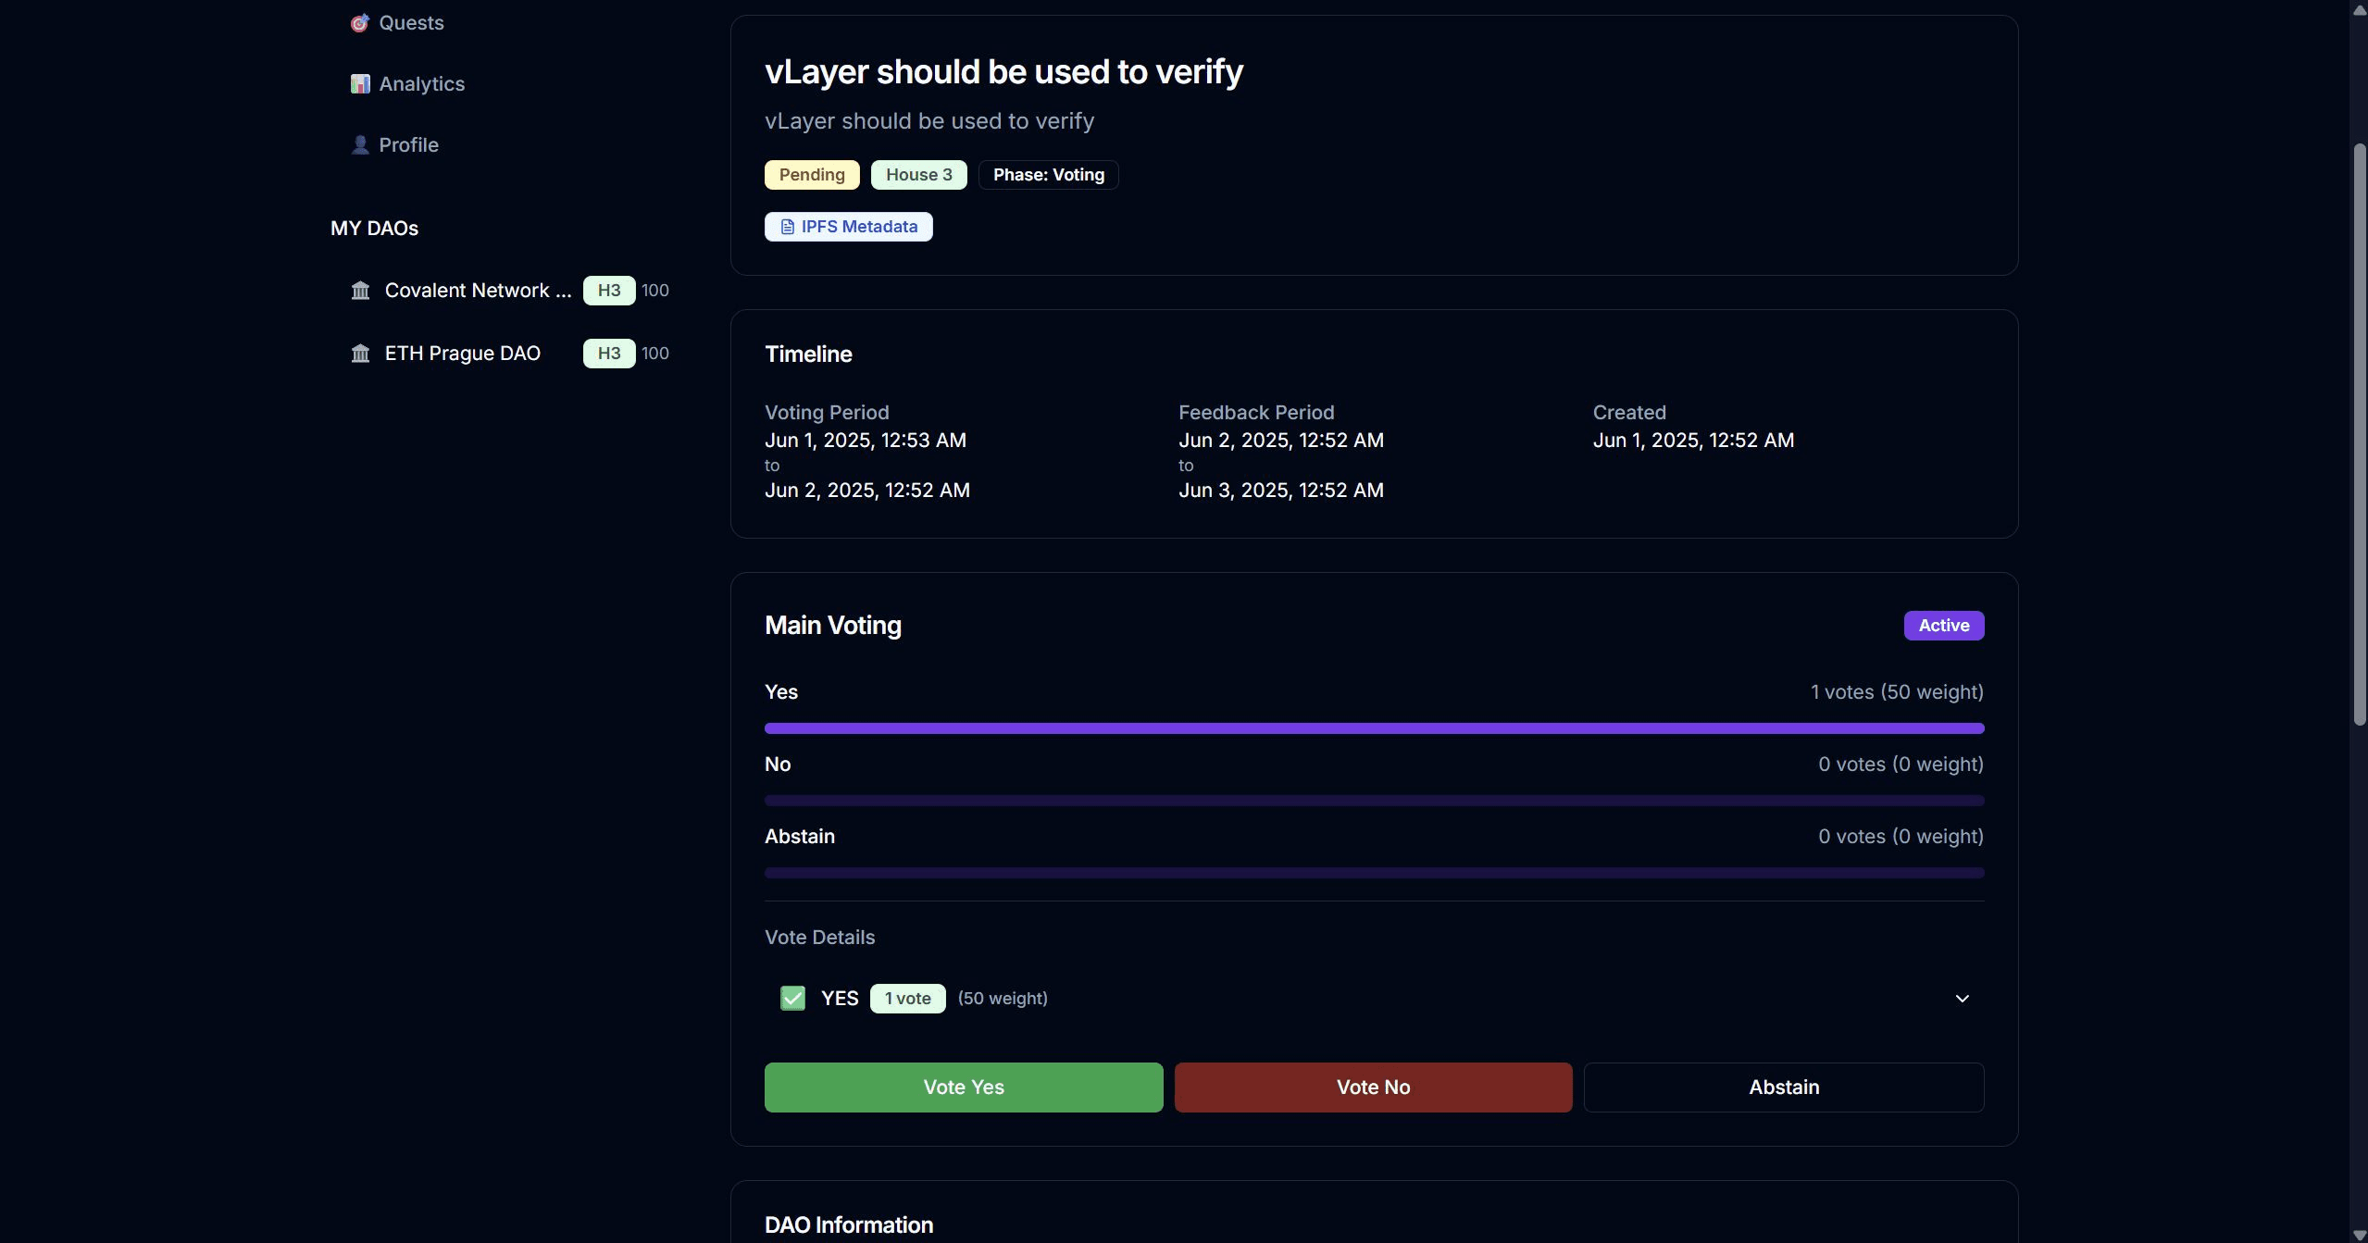Click the IPFS Metadata document icon
The image size is (2368, 1243).
point(787,227)
